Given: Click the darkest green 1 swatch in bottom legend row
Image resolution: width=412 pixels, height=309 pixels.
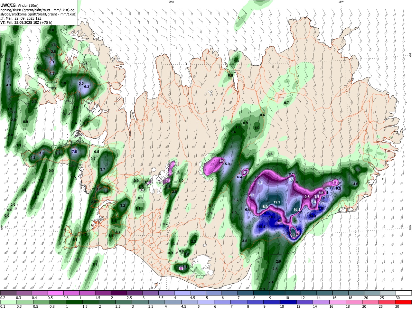Looking at the screenshot, I should tap(74, 302).
